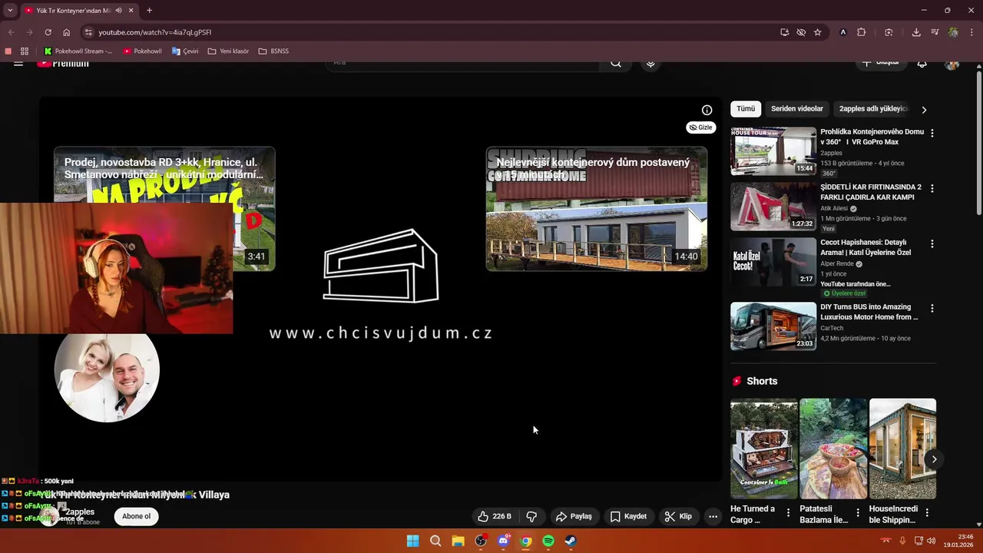Screen dimensions: 983x553
Task: Open YouTube notifications bell
Action: coord(922,63)
